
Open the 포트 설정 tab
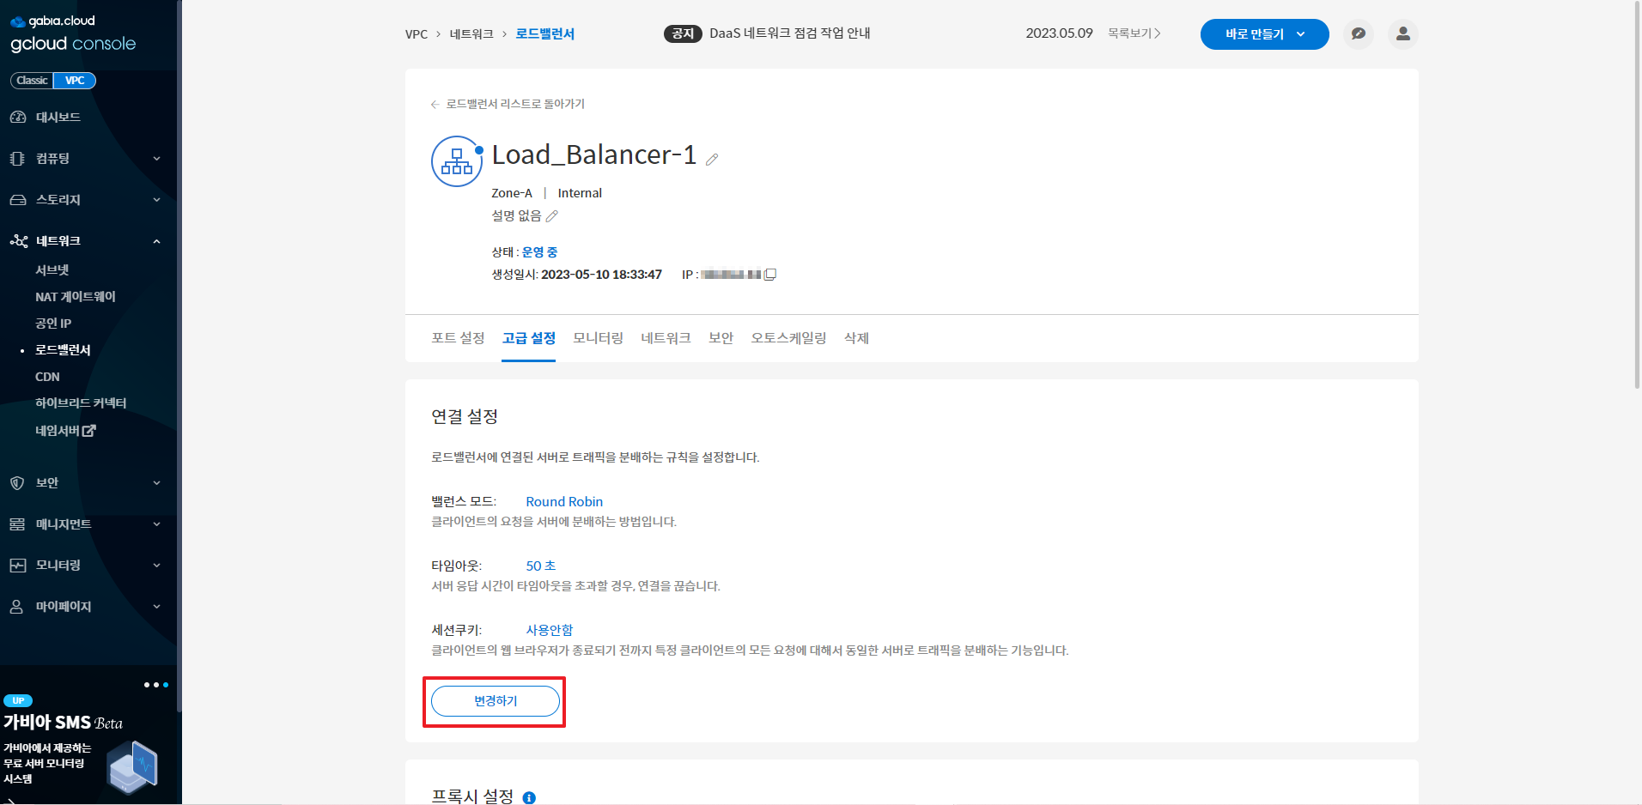click(458, 338)
